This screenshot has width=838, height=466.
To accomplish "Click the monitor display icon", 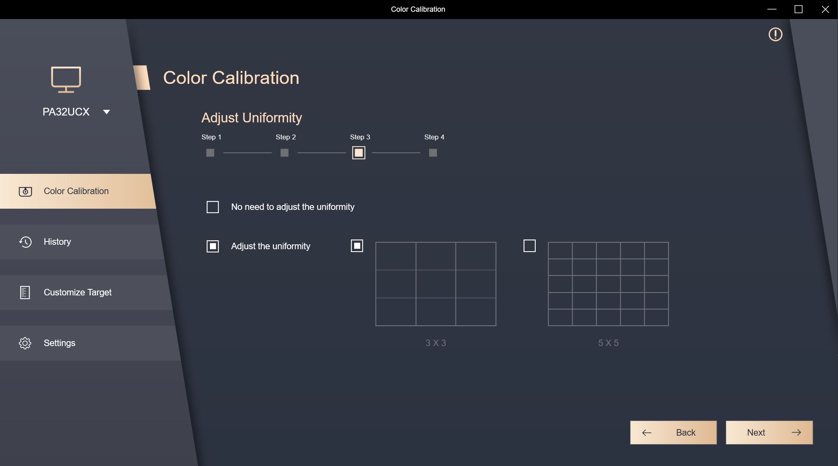I will pyautogui.click(x=66, y=79).
